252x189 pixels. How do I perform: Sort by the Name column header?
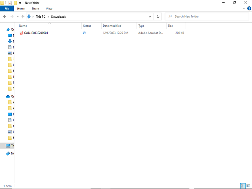pos(23,26)
